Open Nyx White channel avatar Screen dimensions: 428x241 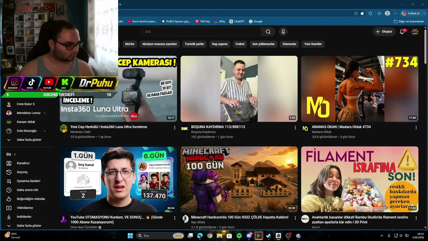point(185,219)
